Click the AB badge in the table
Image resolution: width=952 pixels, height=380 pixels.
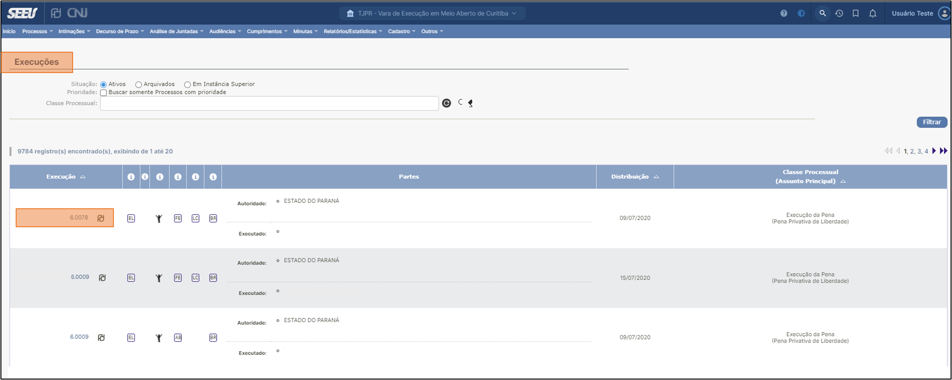pos(177,337)
